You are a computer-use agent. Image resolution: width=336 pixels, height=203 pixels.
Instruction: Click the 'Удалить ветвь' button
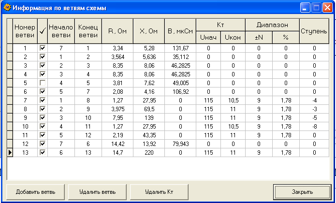point(97,192)
